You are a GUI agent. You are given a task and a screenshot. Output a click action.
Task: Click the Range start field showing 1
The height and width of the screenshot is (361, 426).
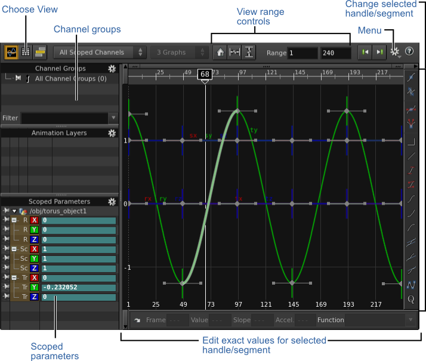coord(302,53)
